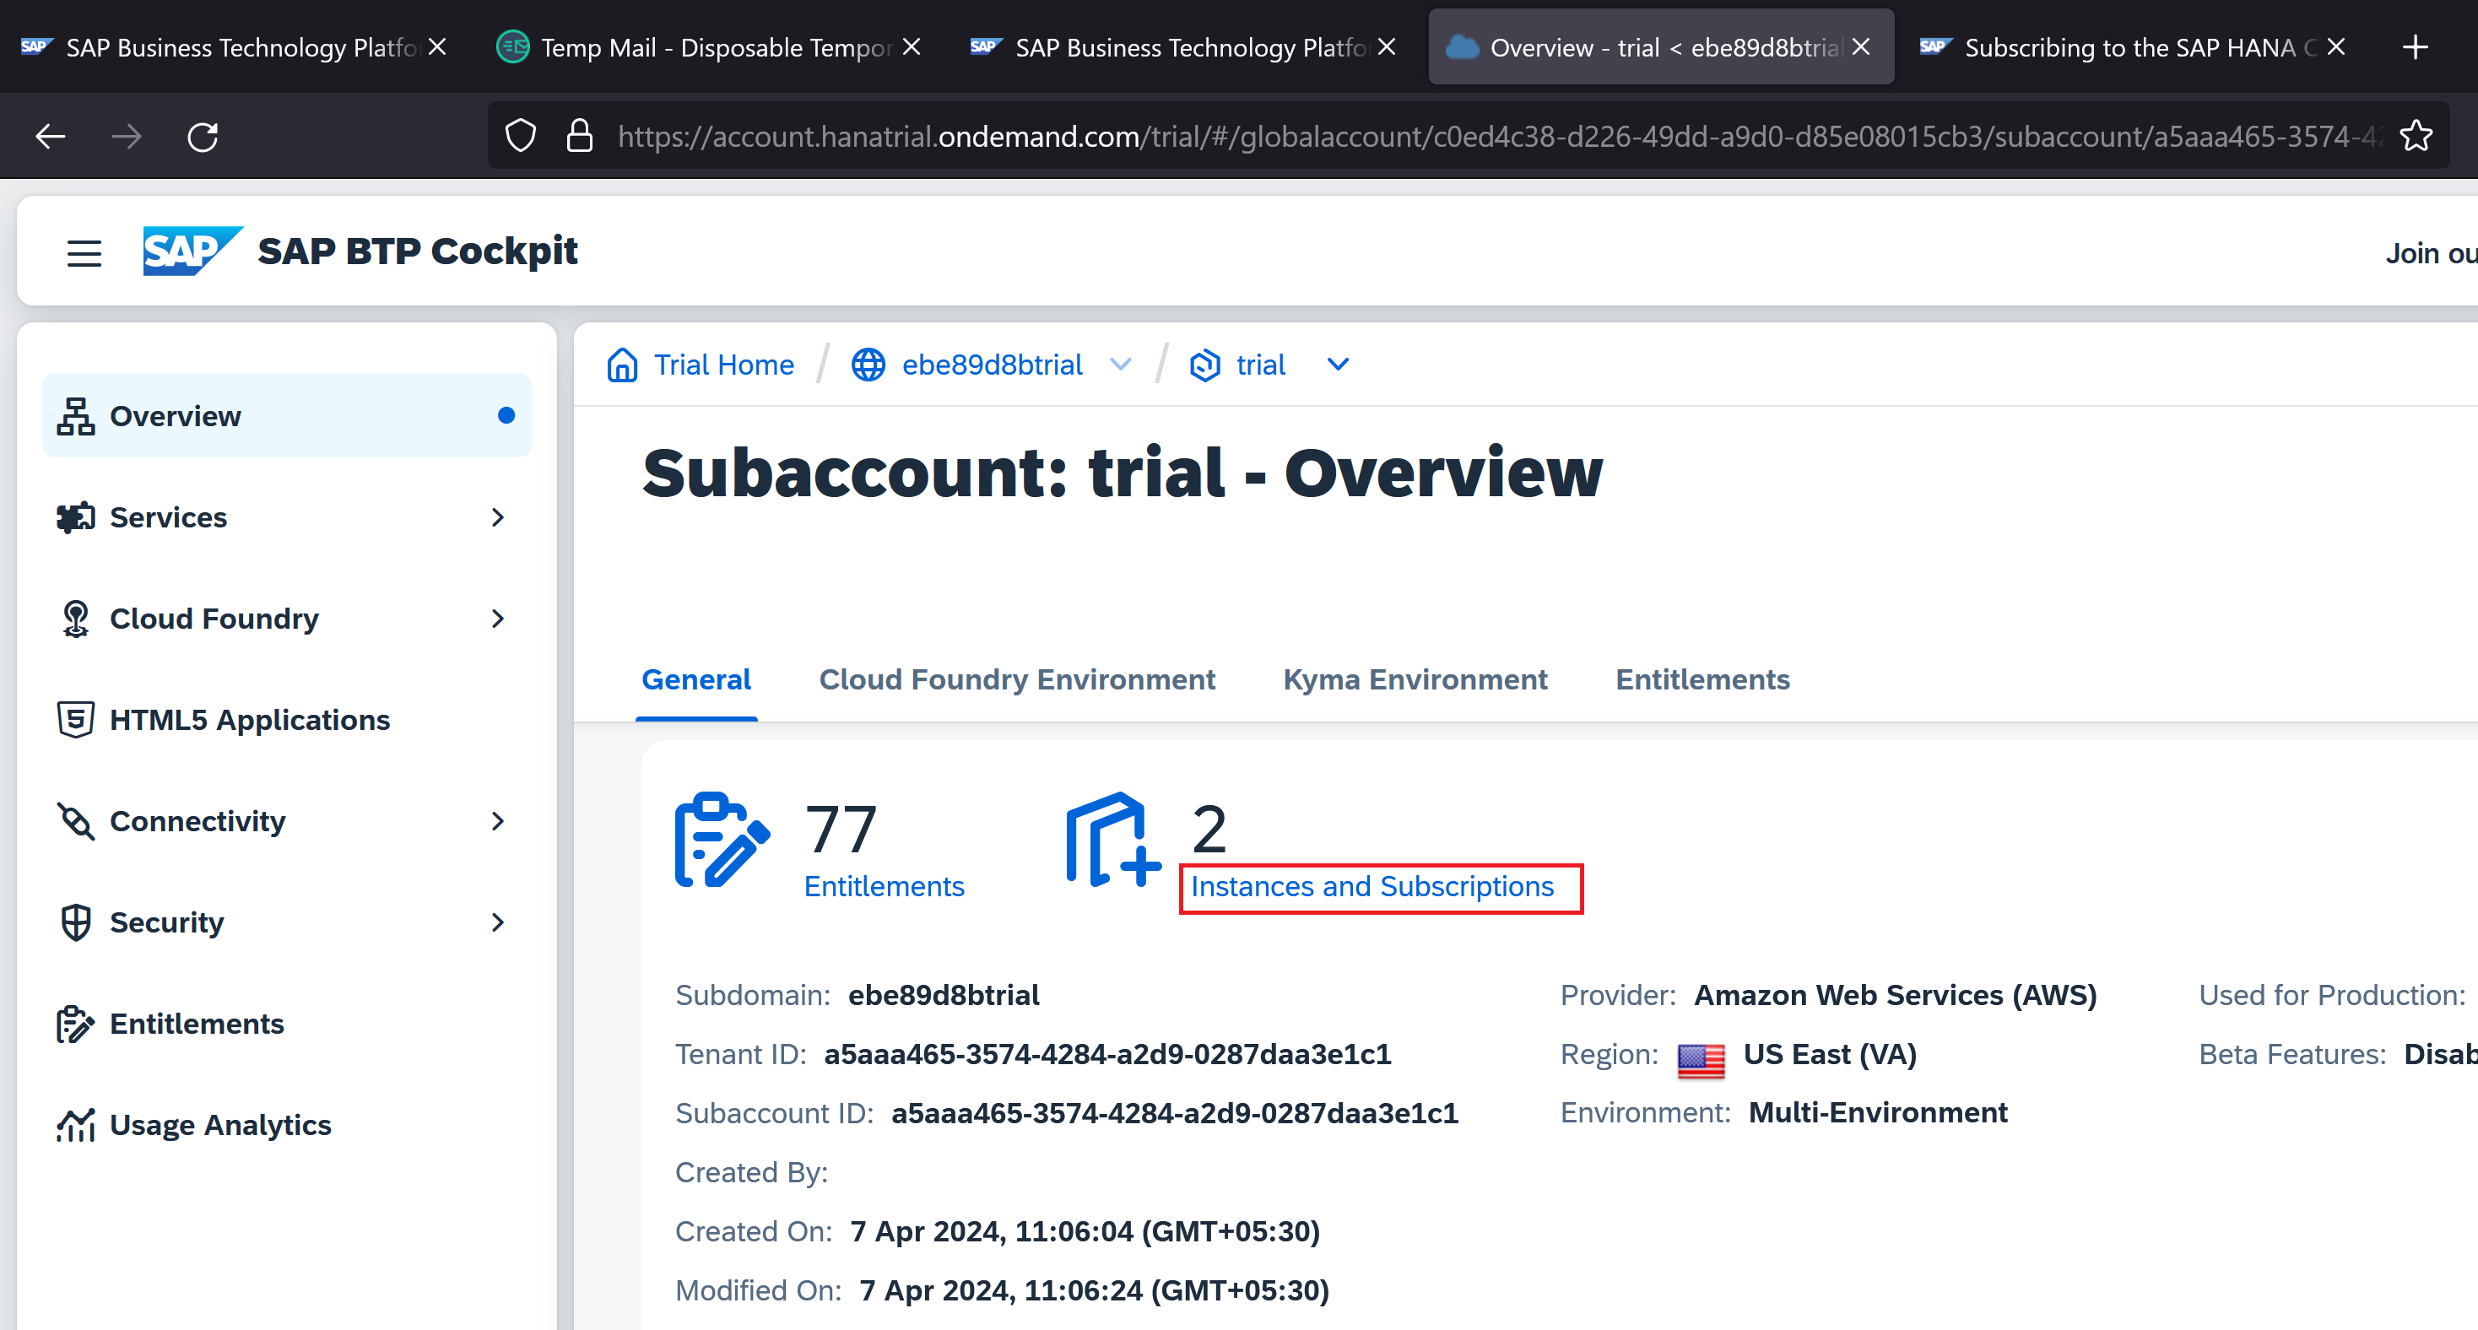Go back to previous page
Image resolution: width=2478 pixels, height=1330 pixels.
(x=50, y=137)
